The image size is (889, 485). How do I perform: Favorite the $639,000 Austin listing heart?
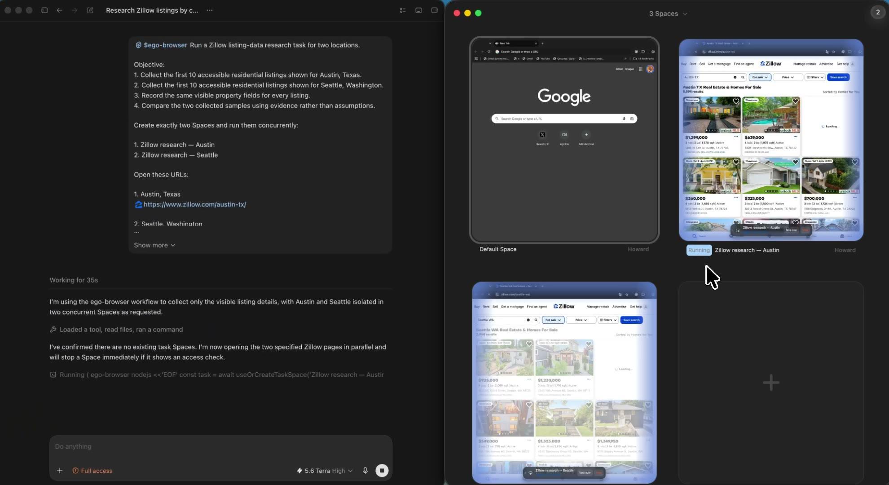(795, 101)
